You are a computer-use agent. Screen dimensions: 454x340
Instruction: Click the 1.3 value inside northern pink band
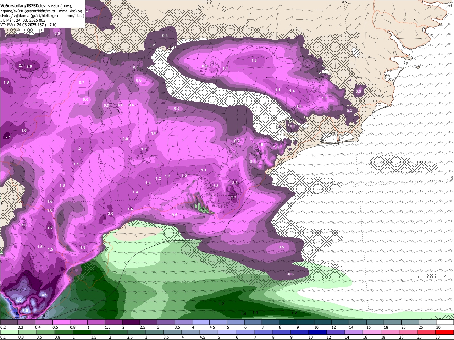(x=254, y=60)
